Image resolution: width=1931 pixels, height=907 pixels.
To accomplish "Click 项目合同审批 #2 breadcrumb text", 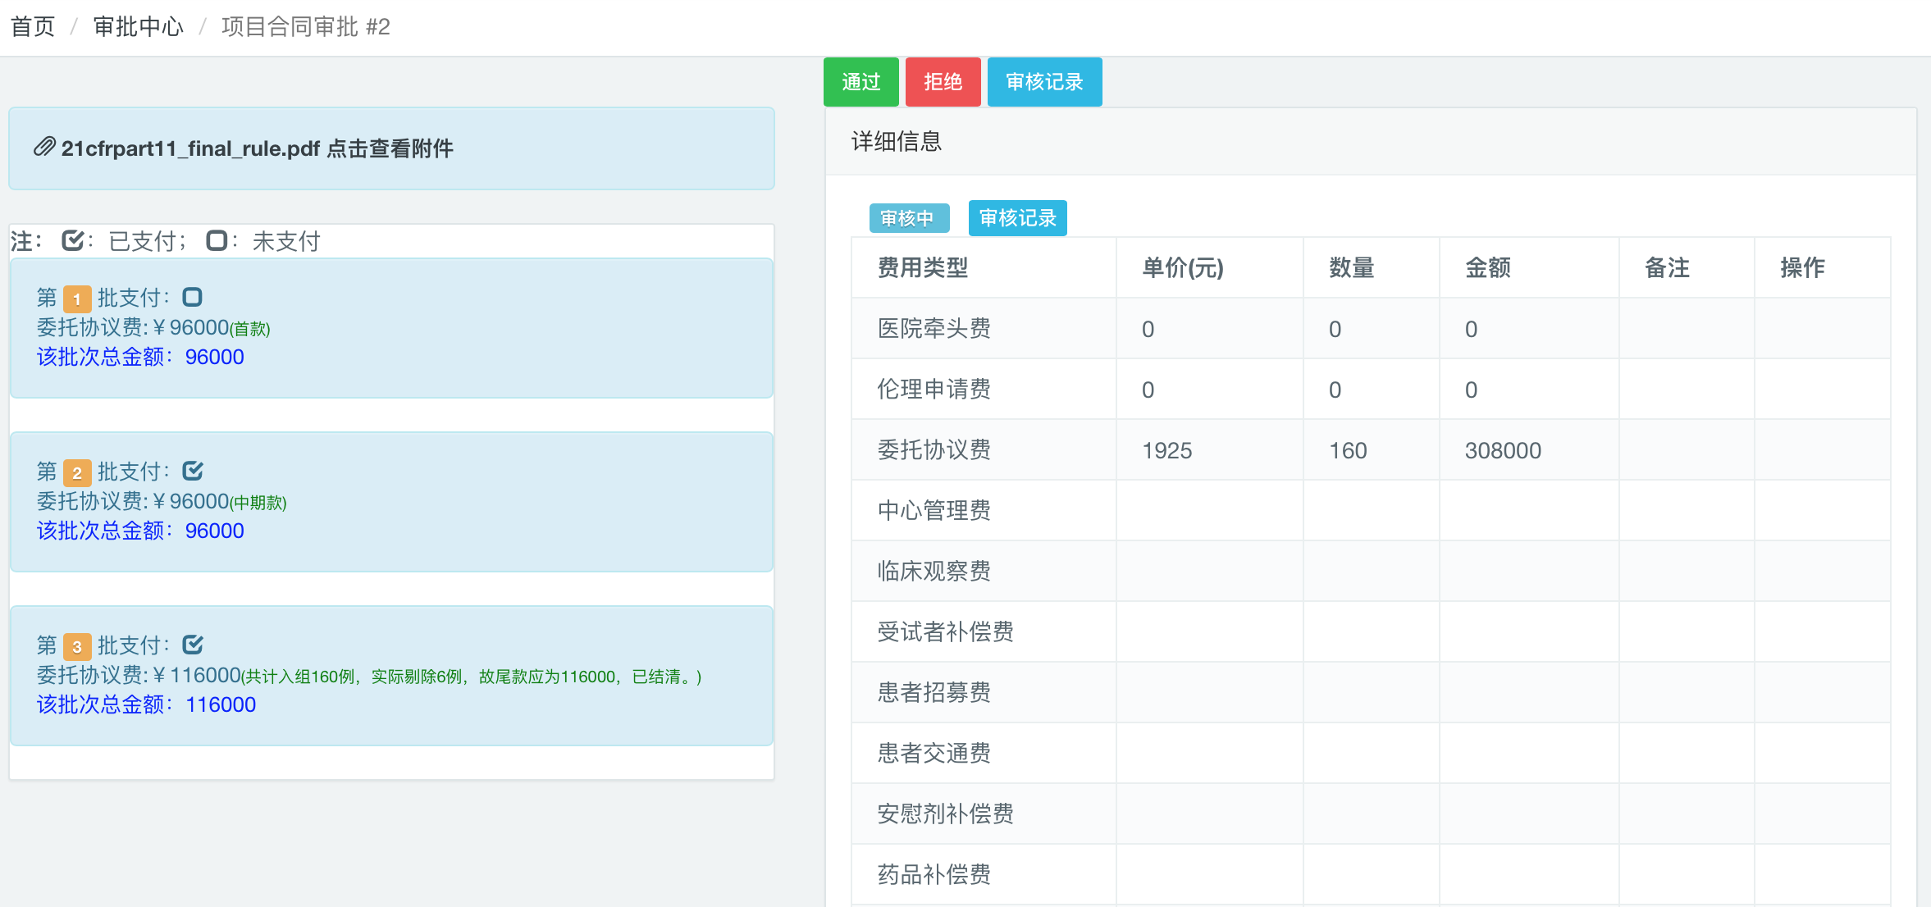I will coord(306,27).
